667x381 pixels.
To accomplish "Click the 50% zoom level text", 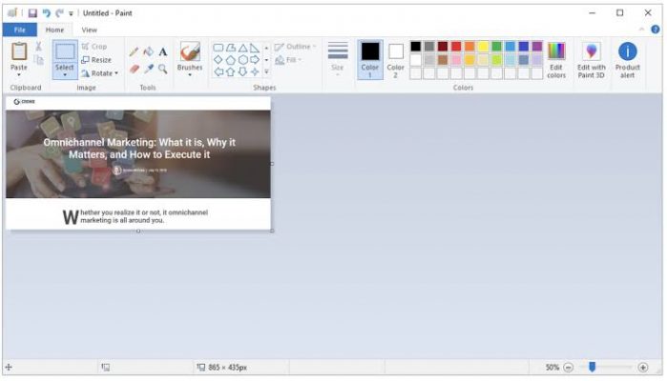I will click(552, 368).
